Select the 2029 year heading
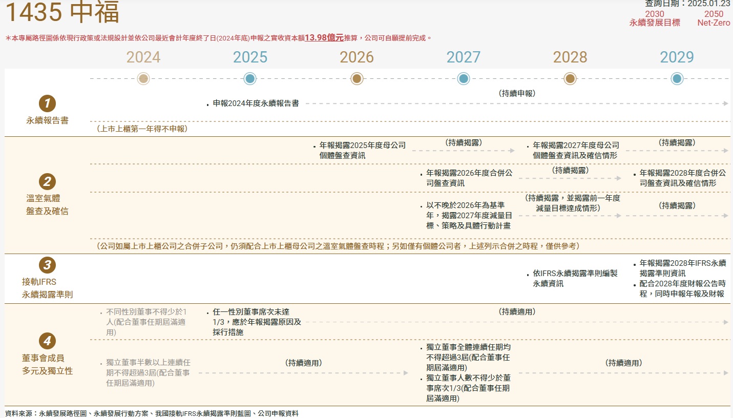 point(677,57)
